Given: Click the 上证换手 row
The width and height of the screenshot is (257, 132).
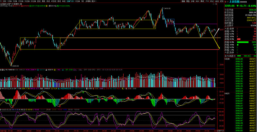Looking at the screenshot, I should [240, 26].
